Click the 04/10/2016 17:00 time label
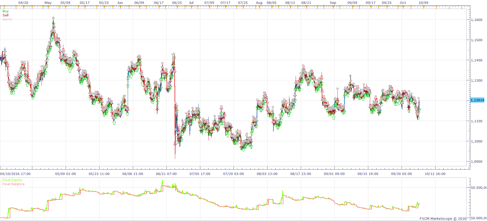Screen dimensions: 487x221 [15, 174]
